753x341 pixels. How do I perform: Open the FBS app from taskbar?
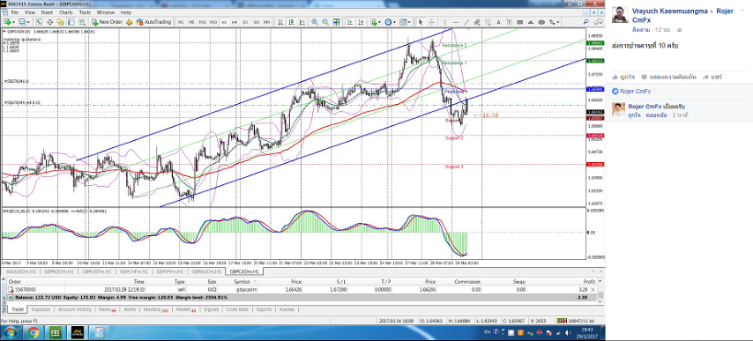pos(56,333)
